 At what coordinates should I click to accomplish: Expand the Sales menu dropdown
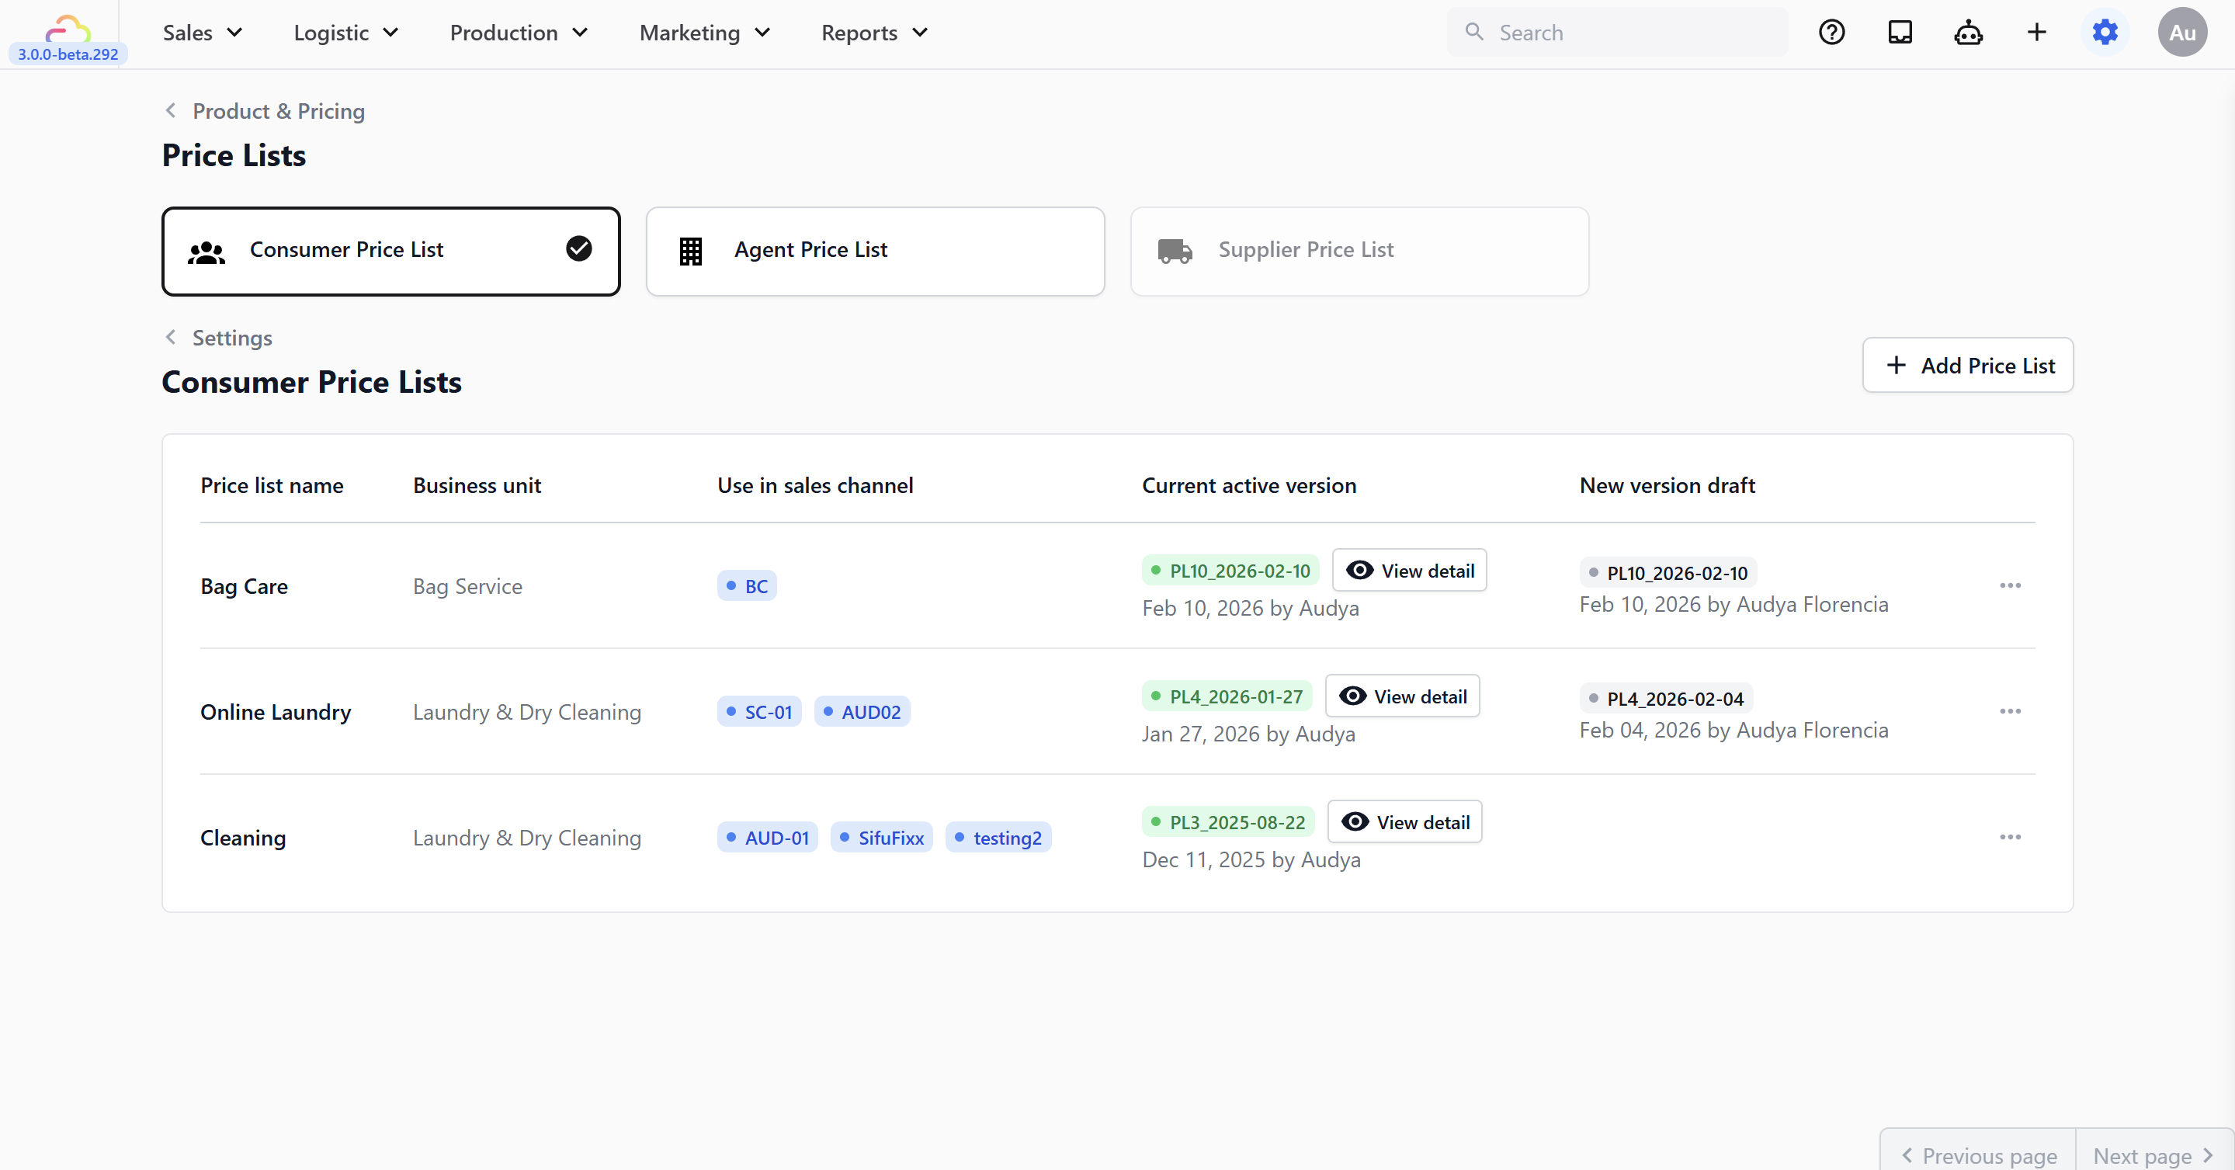pos(202,33)
